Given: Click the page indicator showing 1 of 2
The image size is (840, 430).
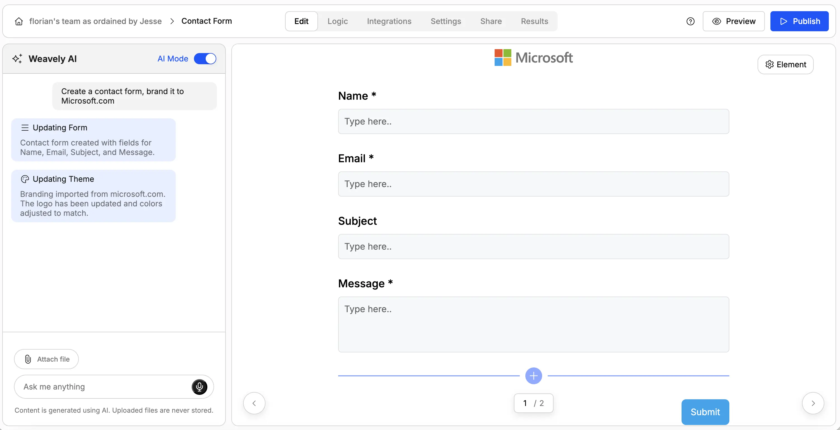Looking at the screenshot, I should click(533, 403).
